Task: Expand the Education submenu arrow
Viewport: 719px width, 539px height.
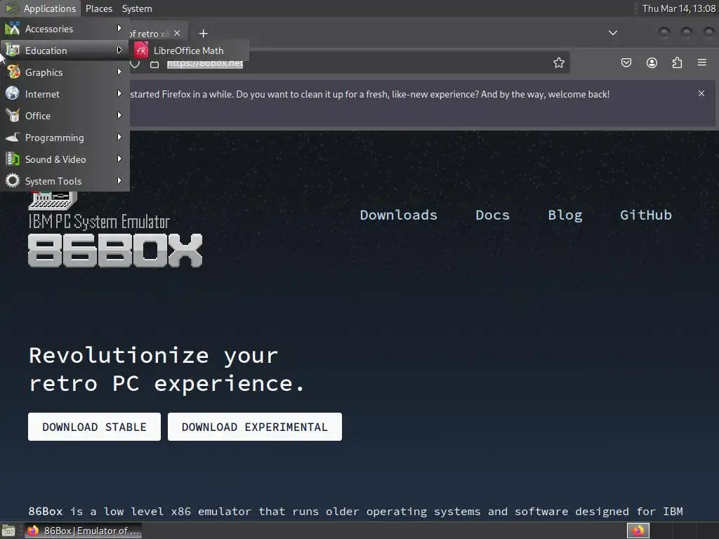Action: [119, 50]
